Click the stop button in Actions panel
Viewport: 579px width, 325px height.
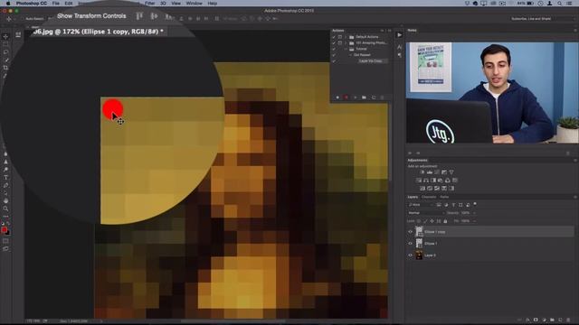pyautogui.click(x=337, y=97)
